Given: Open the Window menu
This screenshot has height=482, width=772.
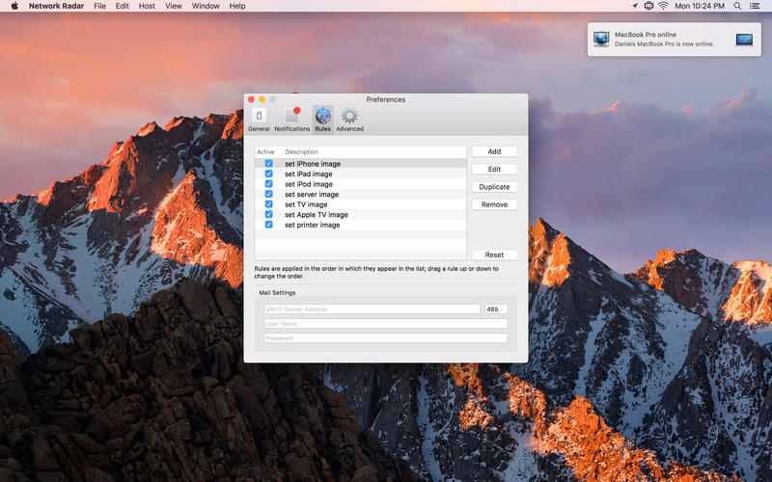Looking at the screenshot, I should tap(206, 6).
